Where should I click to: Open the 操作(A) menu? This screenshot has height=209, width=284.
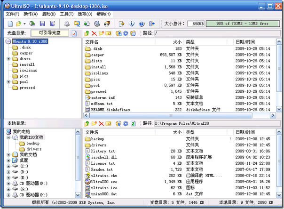(x=31, y=14)
